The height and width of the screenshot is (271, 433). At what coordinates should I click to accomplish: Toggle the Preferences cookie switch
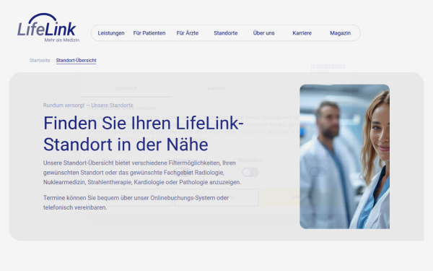(183, 172)
